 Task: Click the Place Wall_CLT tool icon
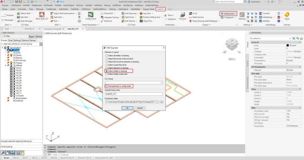[42, 14]
